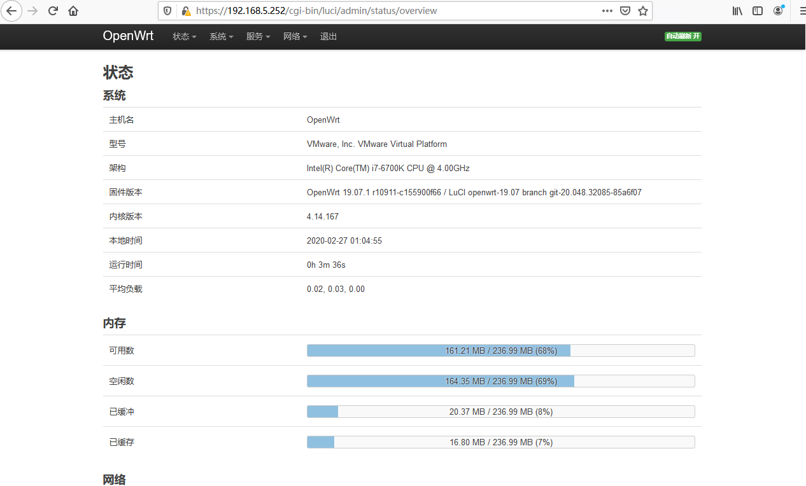This screenshot has width=806, height=486.
Task: Click 退出 to log out
Action: point(328,36)
